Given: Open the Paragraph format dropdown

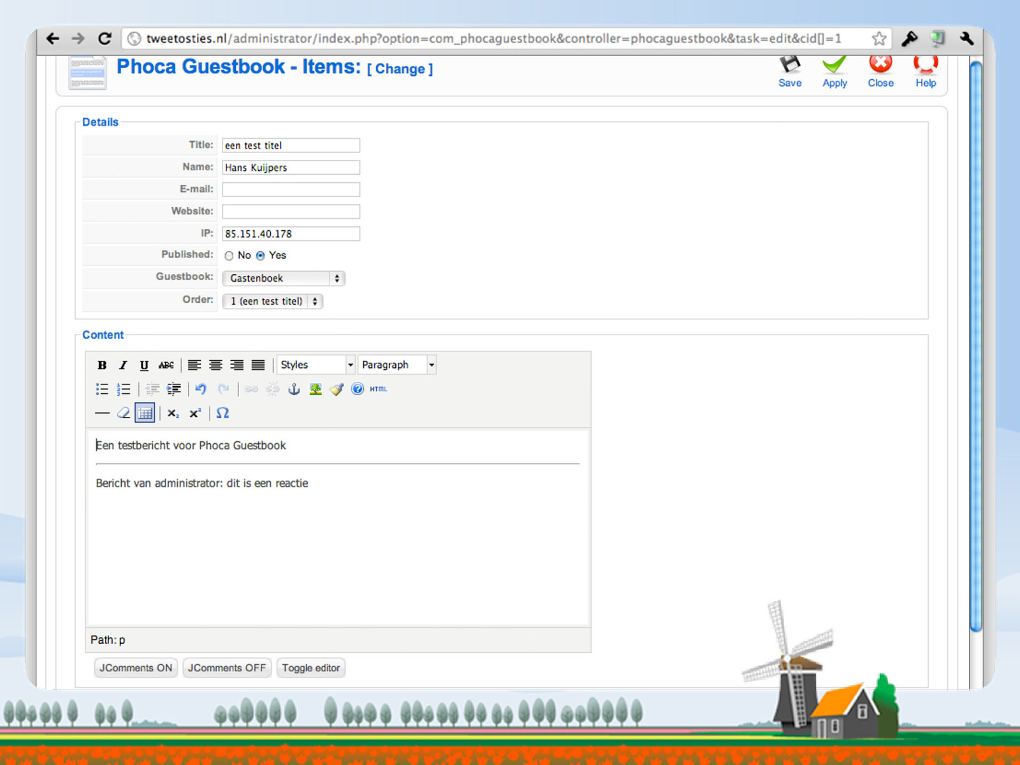Looking at the screenshot, I should 397,365.
